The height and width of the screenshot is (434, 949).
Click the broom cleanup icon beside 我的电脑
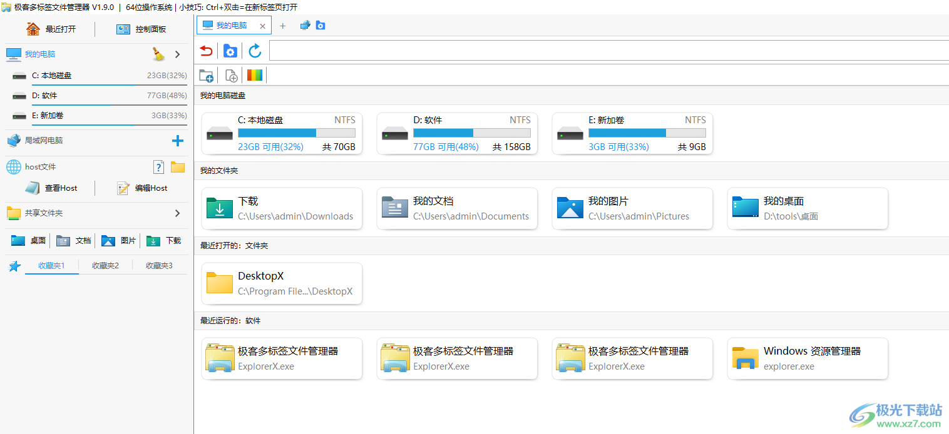coord(158,54)
